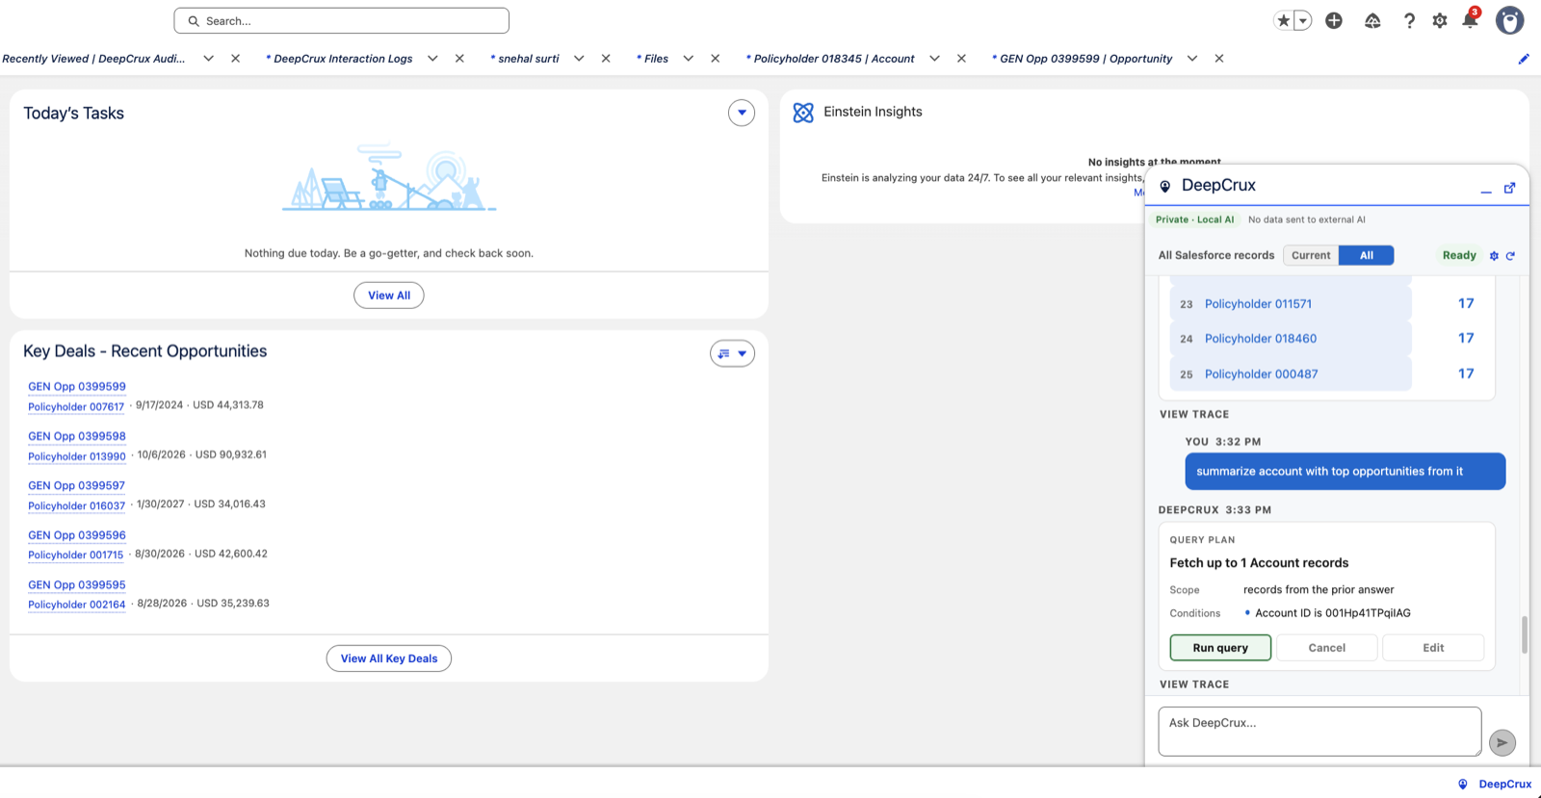Click the global Search field
Screen dimensions: 1541x798
click(342, 20)
